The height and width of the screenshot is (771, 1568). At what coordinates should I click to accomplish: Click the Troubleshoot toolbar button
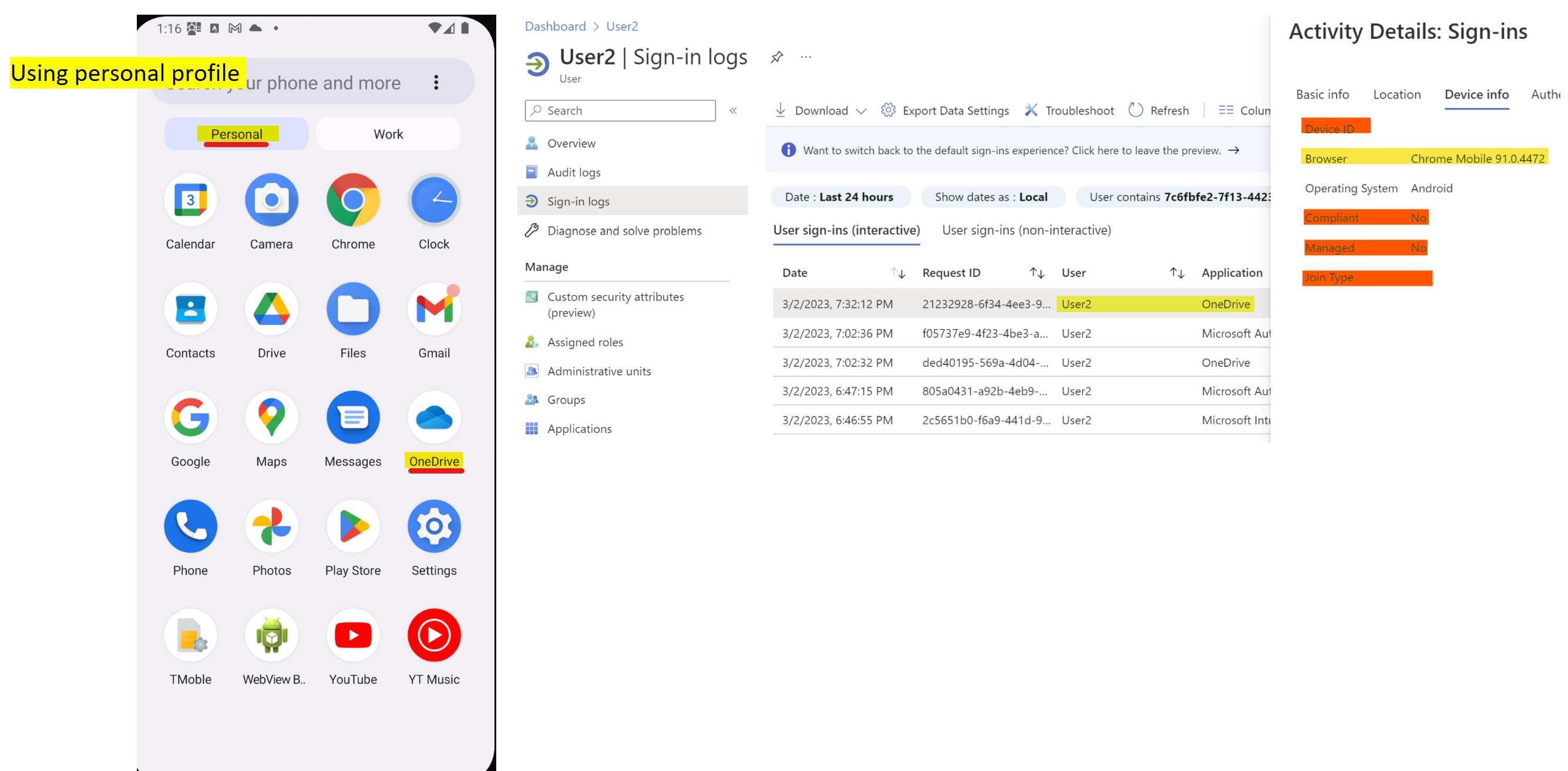pyautogui.click(x=1069, y=110)
